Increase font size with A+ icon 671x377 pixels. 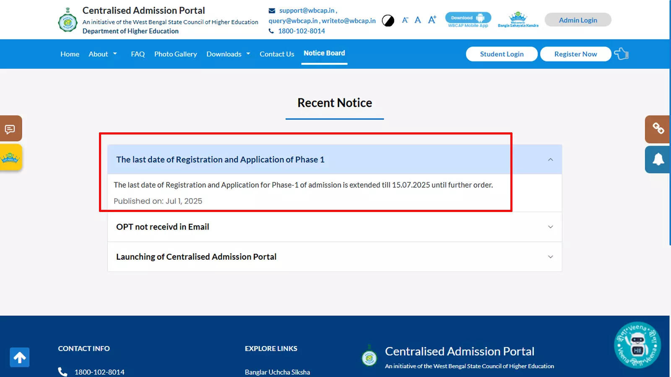point(432,20)
